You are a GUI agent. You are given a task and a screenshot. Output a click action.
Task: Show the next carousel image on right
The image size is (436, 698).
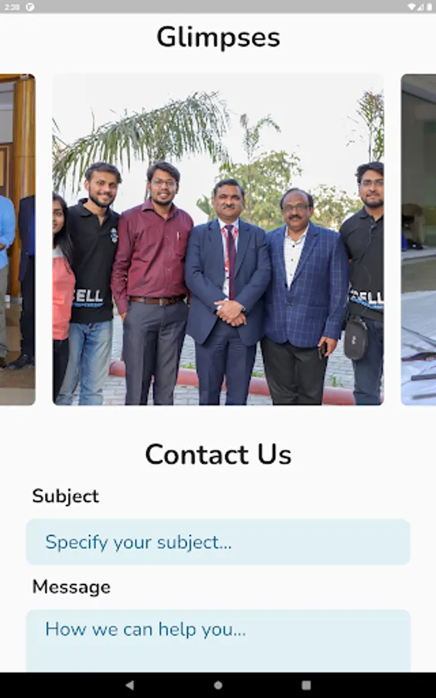click(419, 240)
